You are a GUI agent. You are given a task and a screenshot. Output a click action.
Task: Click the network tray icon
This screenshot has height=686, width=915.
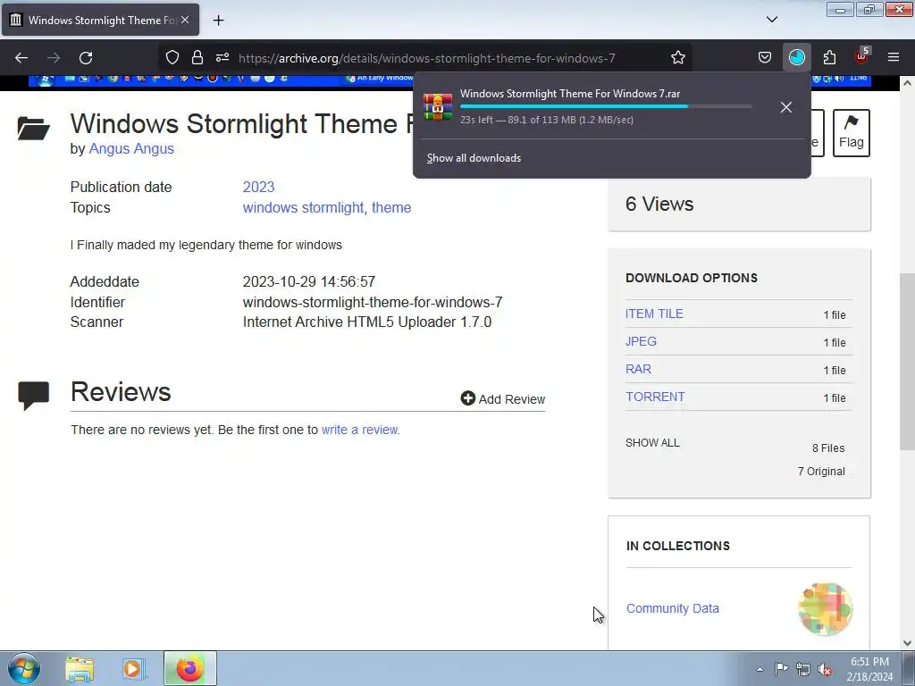(x=803, y=669)
